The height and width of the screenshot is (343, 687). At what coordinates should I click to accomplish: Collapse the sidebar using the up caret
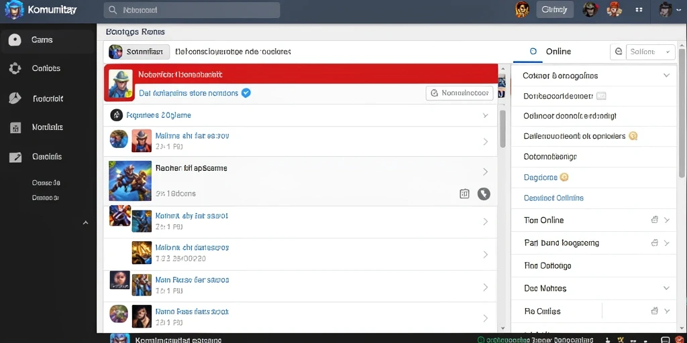[86, 222]
